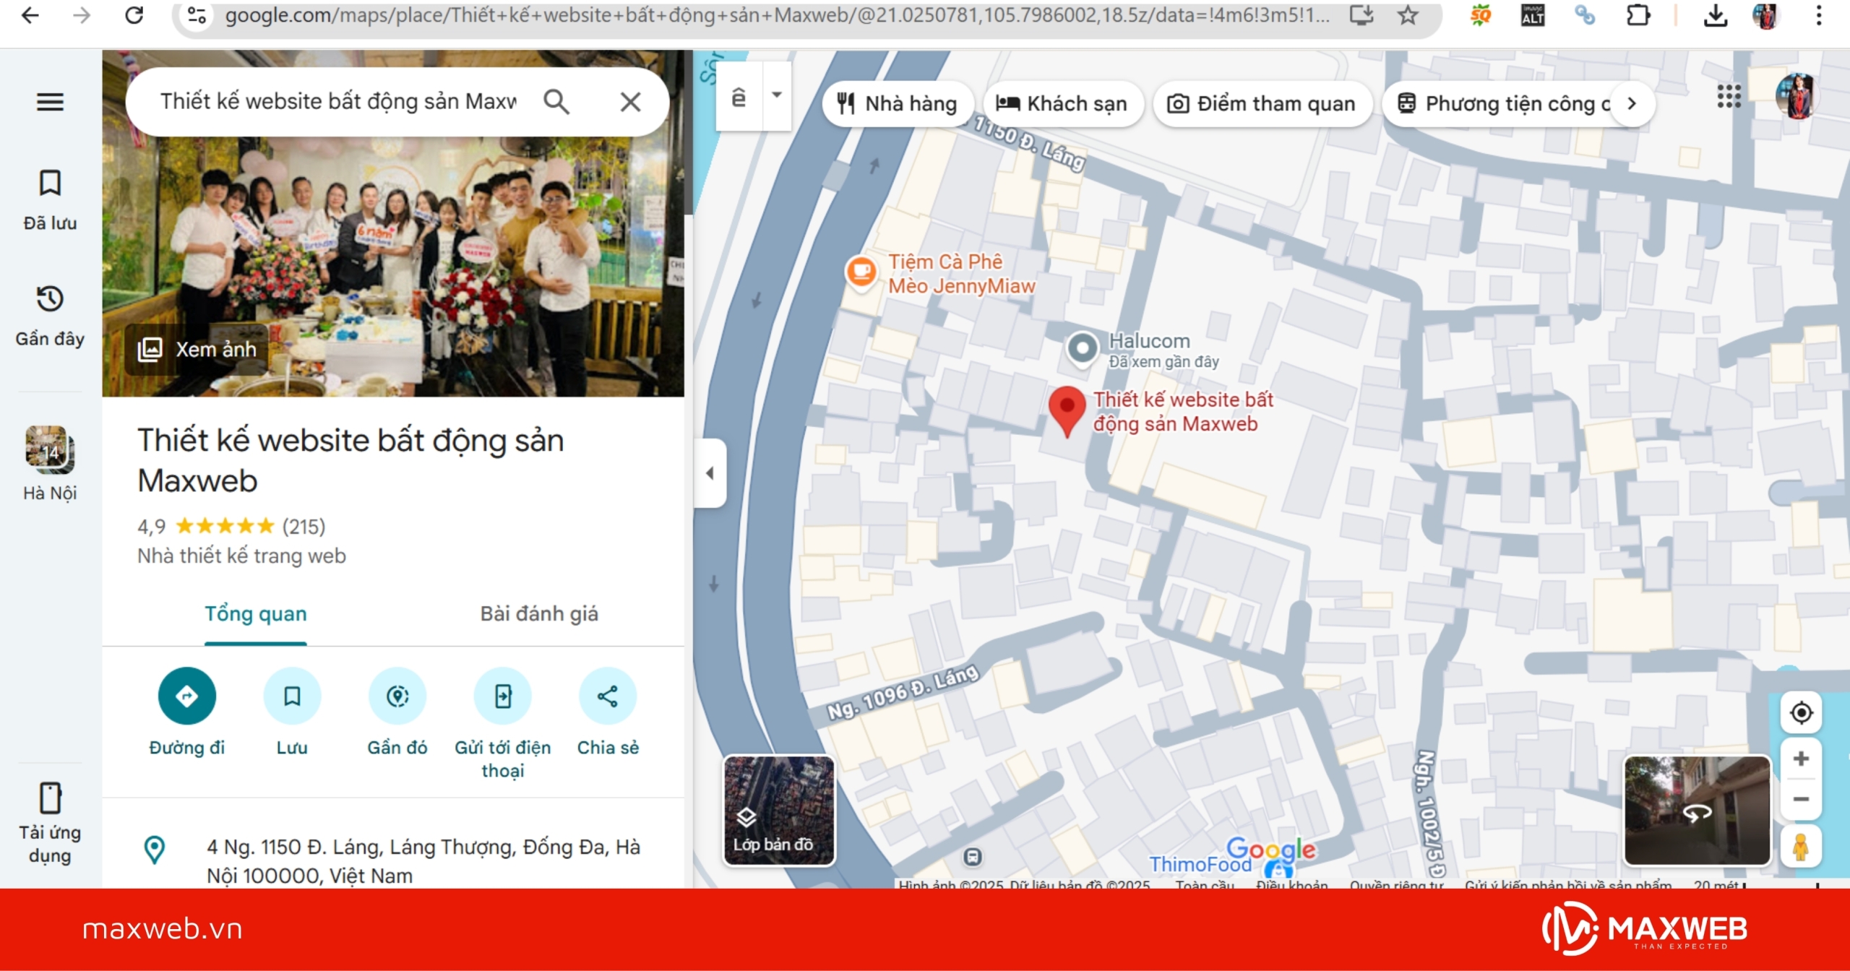Filter map by Khách sạn
Image resolution: width=1850 pixels, height=971 pixels.
point(1062,104)
